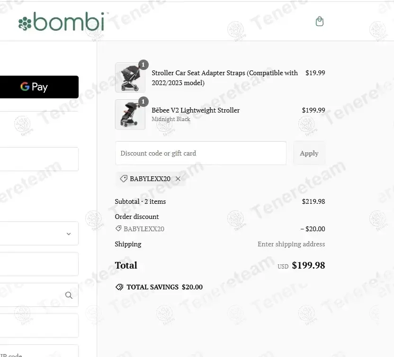The width and height of the screenshot is (394, 357).
Task: Click the address search magnifier icon
Action: click(x=69, y=295)
